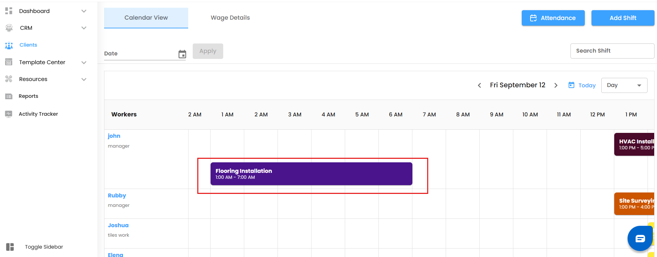Toggle the sidebar layout icon

coord(10,247)
